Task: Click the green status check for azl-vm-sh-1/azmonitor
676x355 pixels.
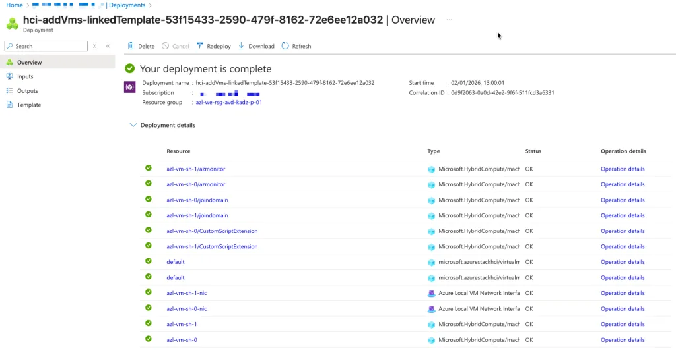Action: coord(149,169)
